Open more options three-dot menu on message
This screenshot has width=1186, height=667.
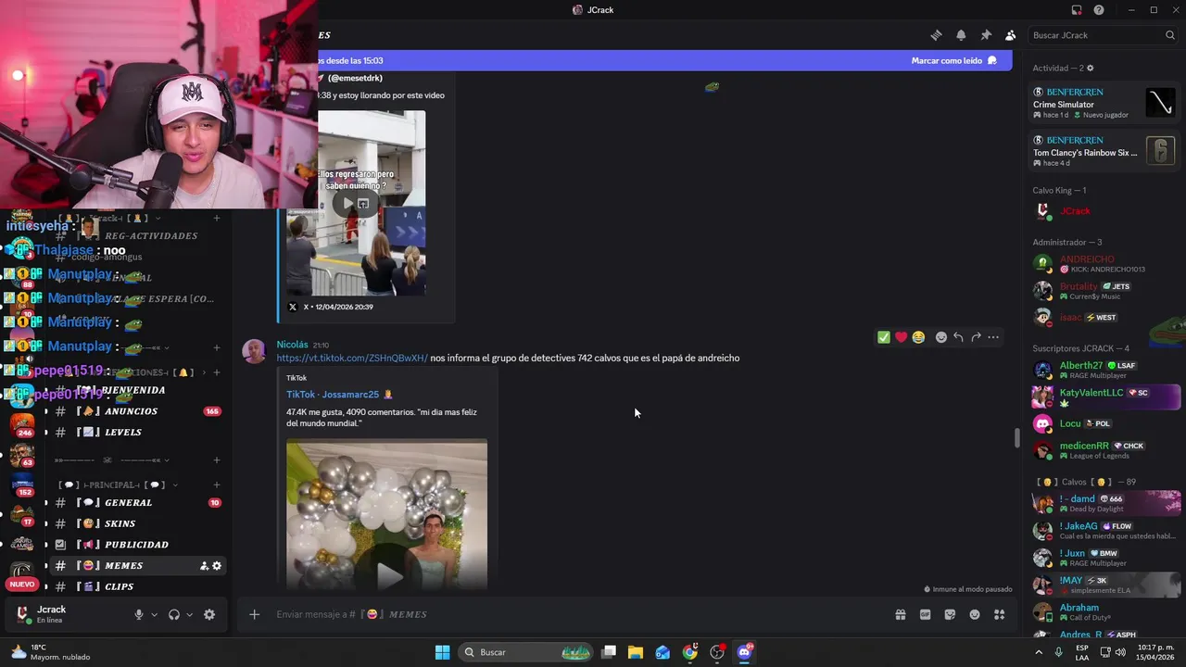[x=993, y=337]
